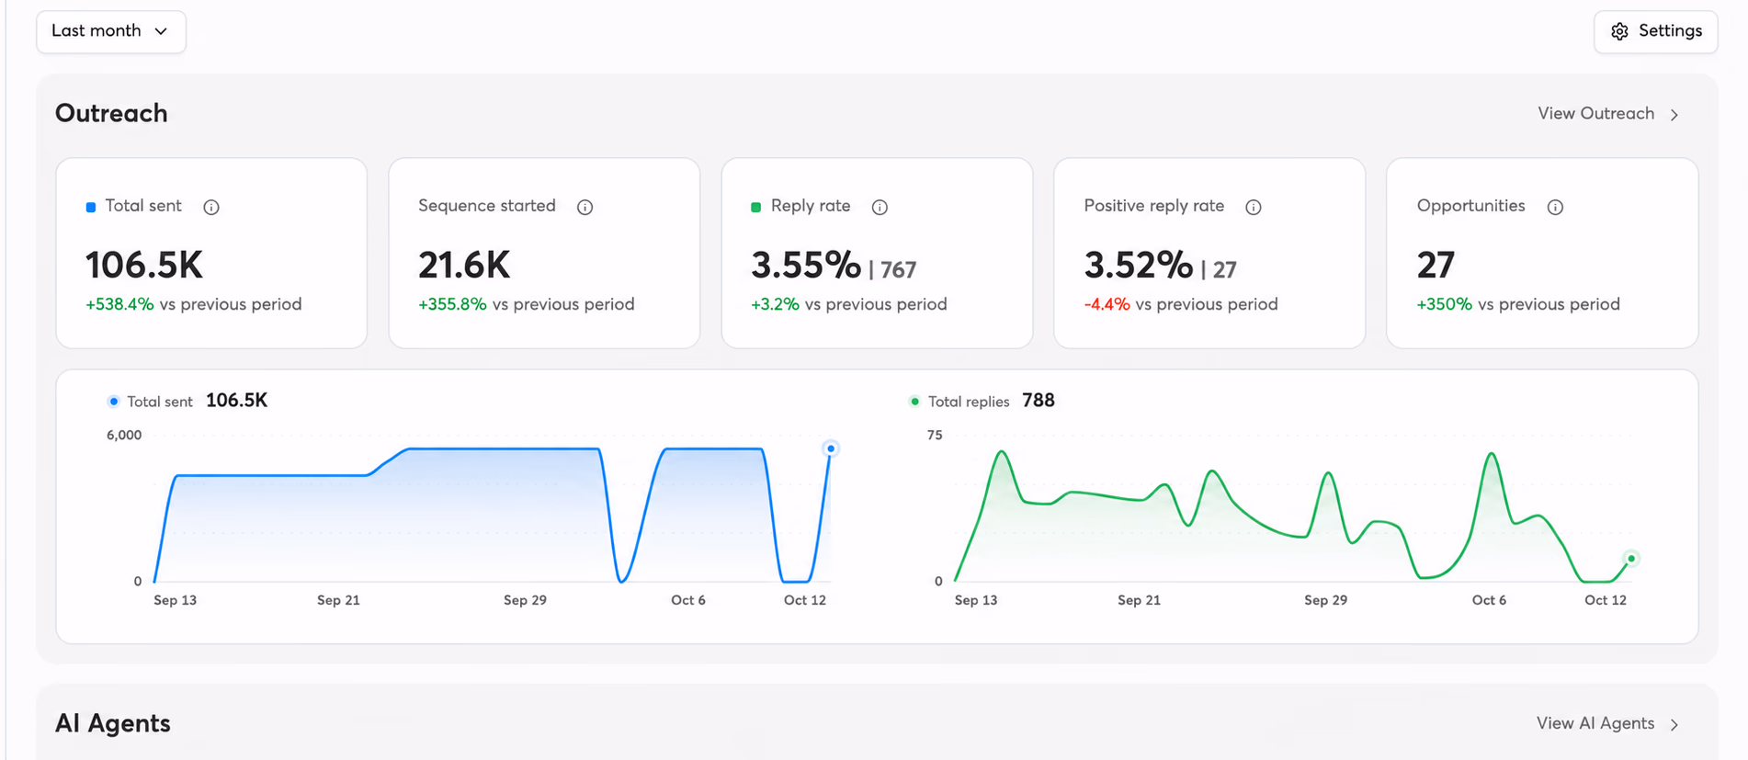This screenshot has width=1748, height=760.
Task: Click the 3.55% reply rate value
Action: 806,266
